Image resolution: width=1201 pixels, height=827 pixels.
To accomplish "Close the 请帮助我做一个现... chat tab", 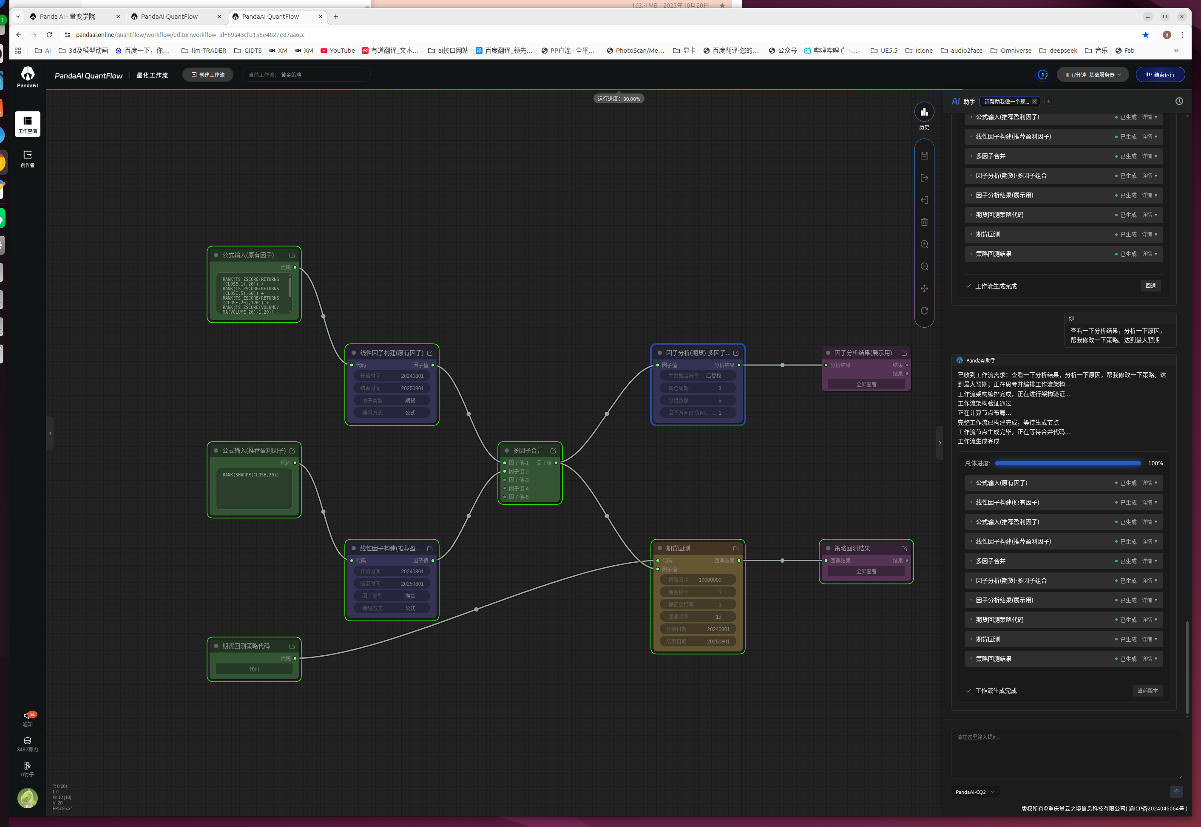I will click(1035, 102).
